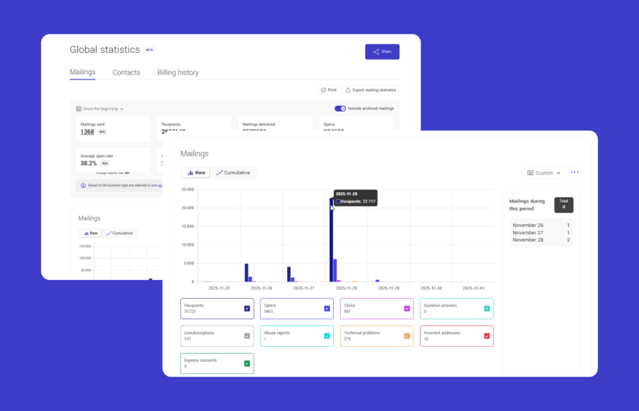This screenshot has height=411, width=639.
Task: Uncheck the Opens series checkbox
Action: click(x=327, y=309)
